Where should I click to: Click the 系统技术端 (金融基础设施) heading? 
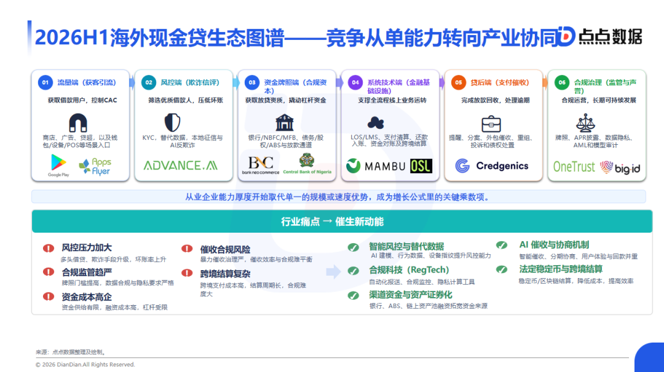click(x=399, y=87)
